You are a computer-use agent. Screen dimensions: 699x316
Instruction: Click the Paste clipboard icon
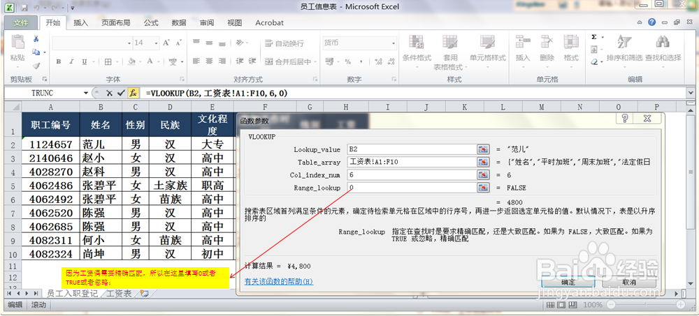(x=17, y=42)
